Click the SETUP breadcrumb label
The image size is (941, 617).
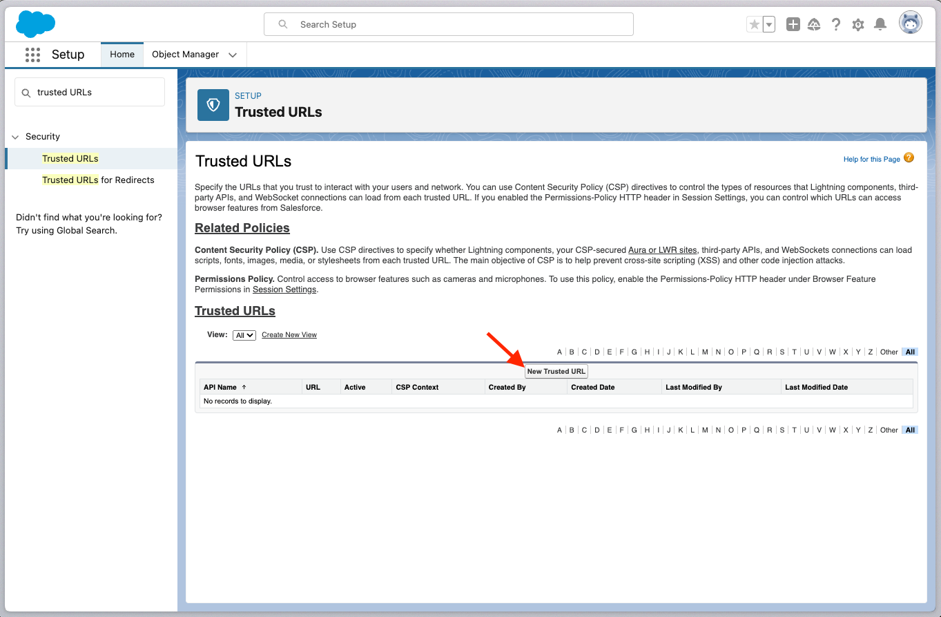[x=248, y=96]
